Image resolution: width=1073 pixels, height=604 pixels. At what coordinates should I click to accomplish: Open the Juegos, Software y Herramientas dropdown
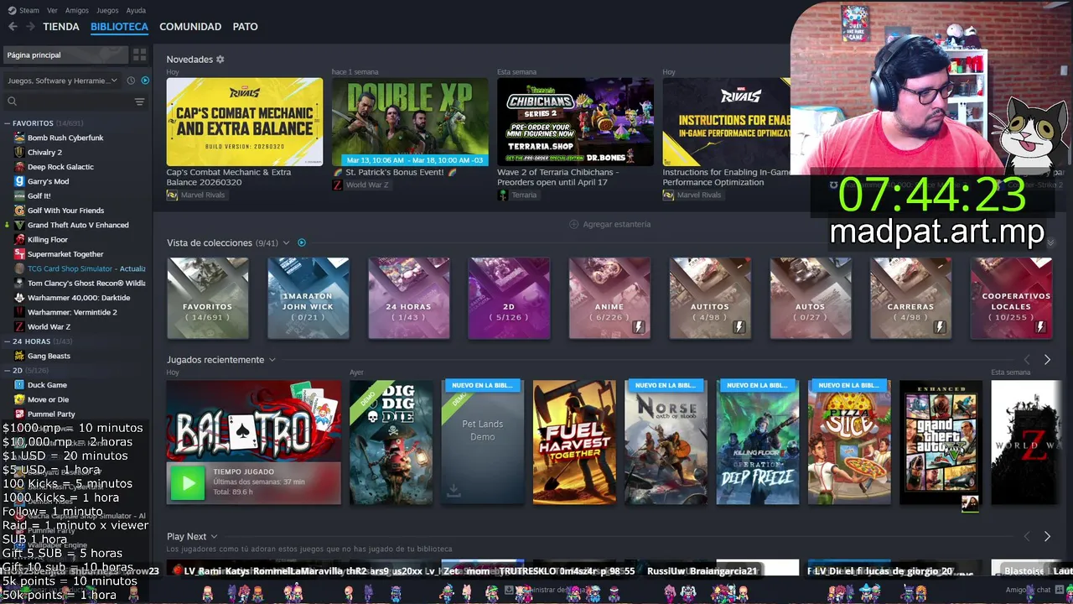[63, 81]
